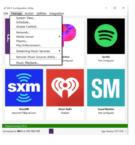
Task: Click the Spotify name label
Action: (x=106, y=57)
